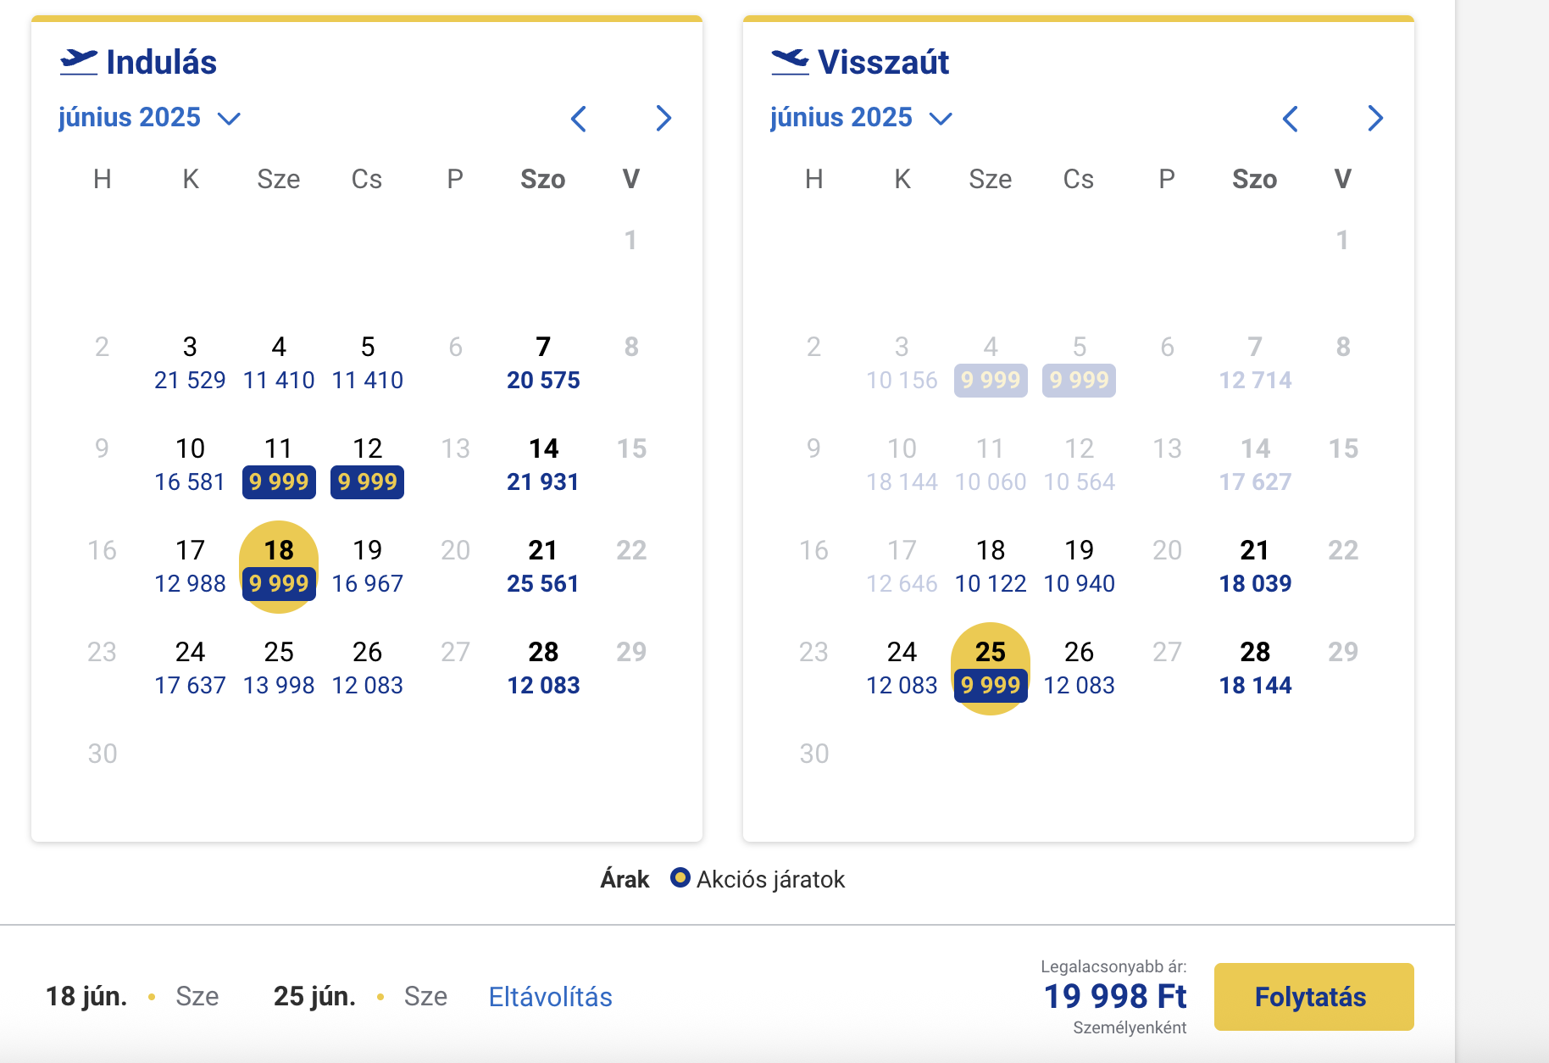Viewport: 1549px width, 1063px height.
Task: Select departure date 12 with 9 999 fare
Action: 367,465
